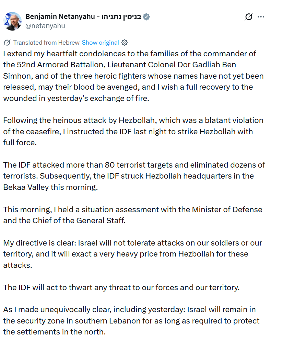Click the words 'full force.' in the post
This screenshot has width=282, height=341.
click(x=20, y=143)
